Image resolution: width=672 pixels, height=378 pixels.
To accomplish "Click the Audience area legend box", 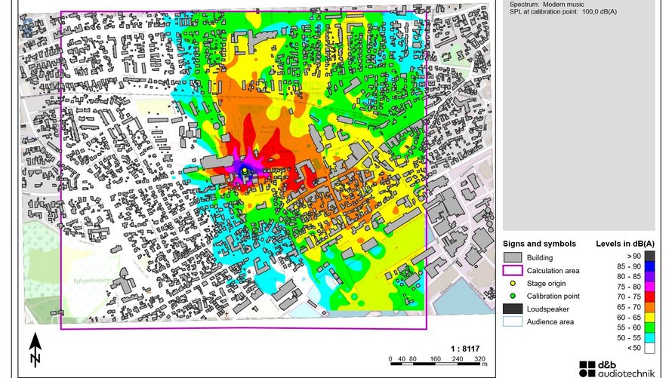I will 513,321.
